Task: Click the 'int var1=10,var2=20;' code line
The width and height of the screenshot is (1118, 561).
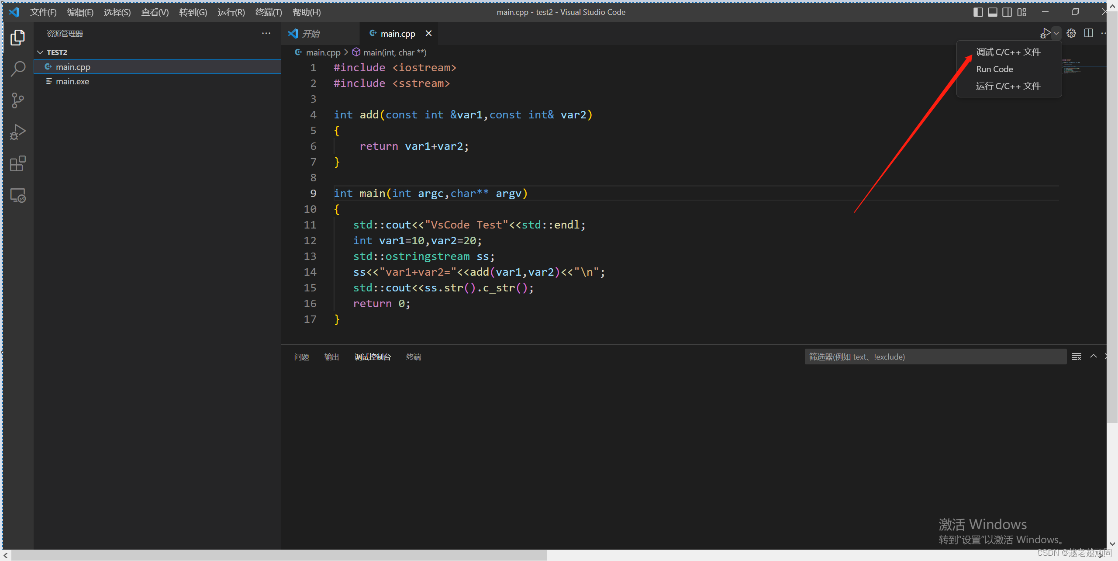Action: click(x=418, y=240)
